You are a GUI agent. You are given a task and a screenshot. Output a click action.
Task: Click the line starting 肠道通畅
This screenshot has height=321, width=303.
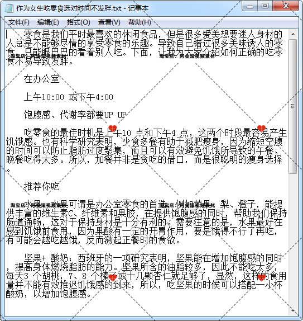point(145,222)
